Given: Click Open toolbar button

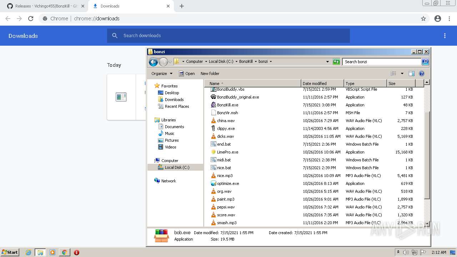Looking at the screenshot, I should (x=187, y=74).
